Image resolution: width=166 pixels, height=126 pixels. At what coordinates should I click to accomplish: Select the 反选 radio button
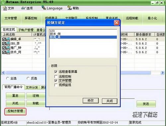coord(28,78)
